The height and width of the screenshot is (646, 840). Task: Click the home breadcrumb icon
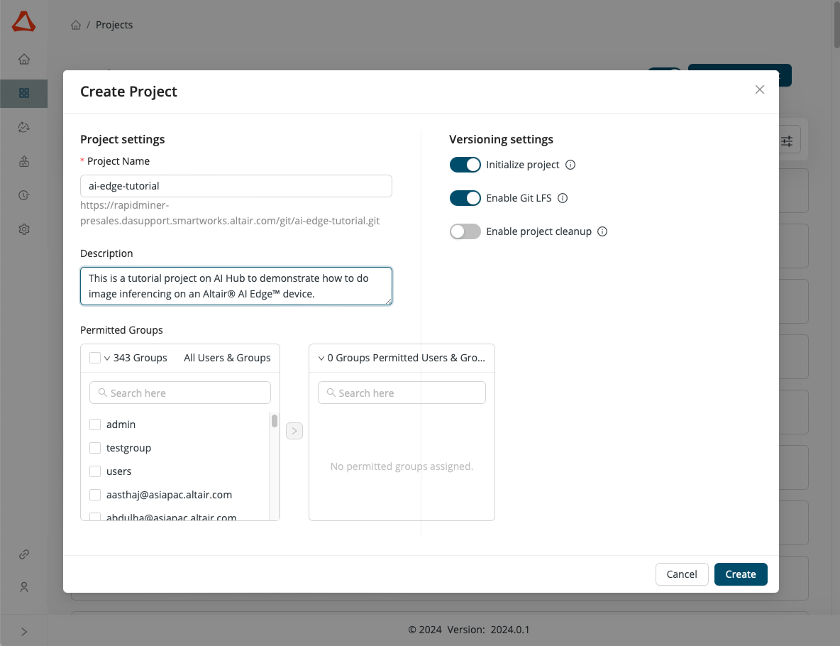76,25
